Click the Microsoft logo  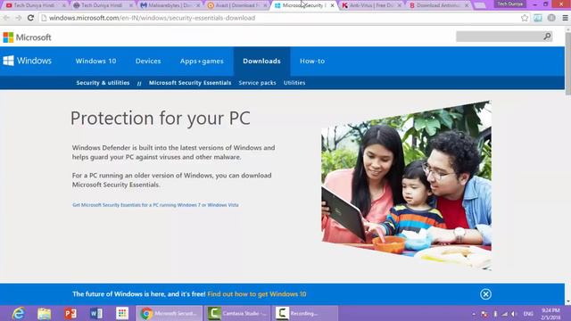(28, 37)
